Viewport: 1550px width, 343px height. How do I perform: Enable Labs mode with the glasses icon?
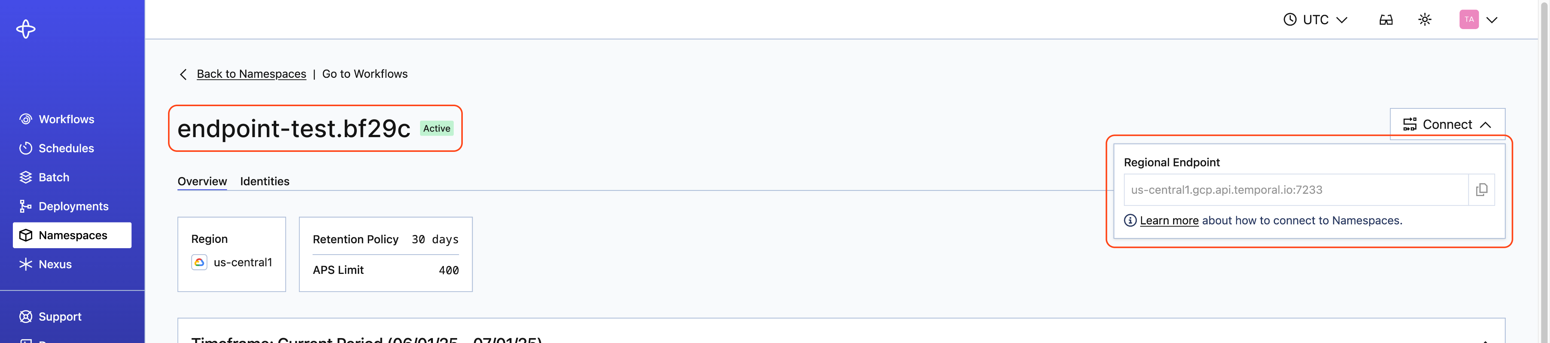[1385, 19]
